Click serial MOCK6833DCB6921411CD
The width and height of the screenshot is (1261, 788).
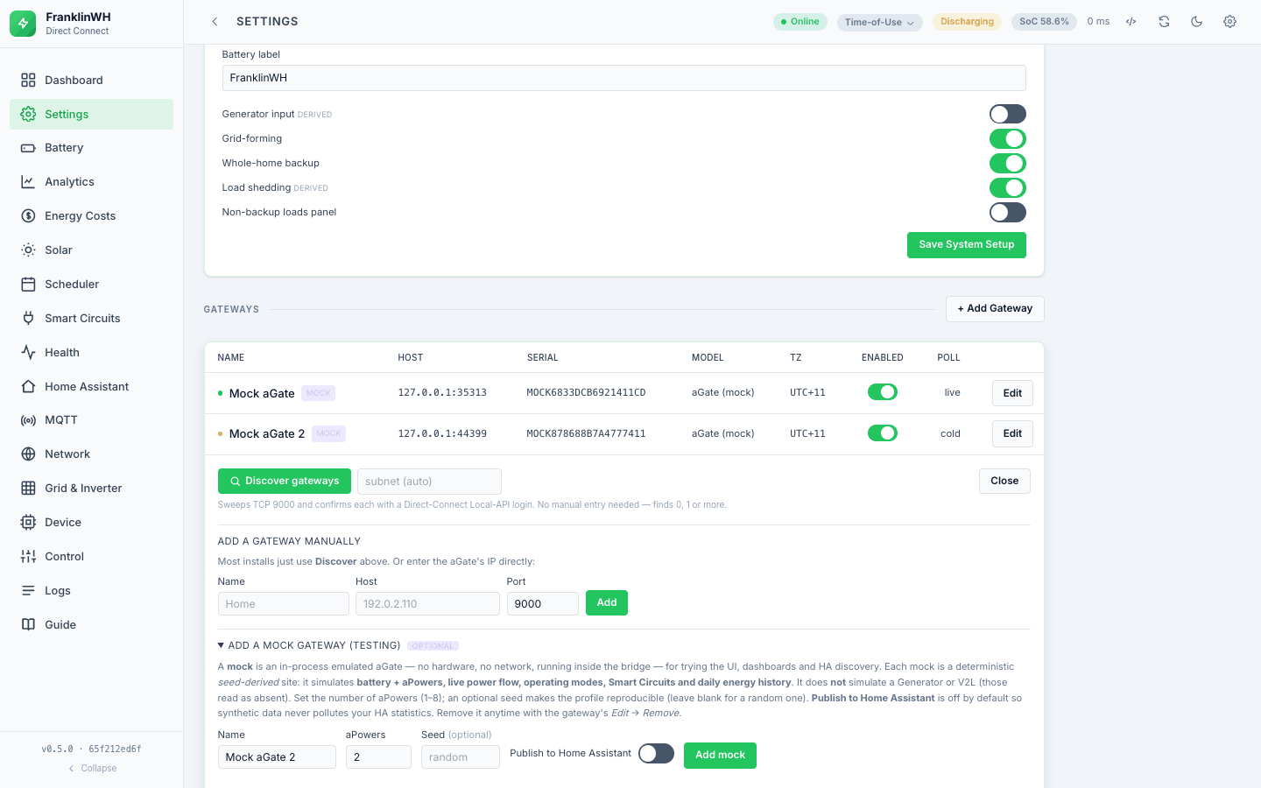pyautogui.click(x=586, y=393)
